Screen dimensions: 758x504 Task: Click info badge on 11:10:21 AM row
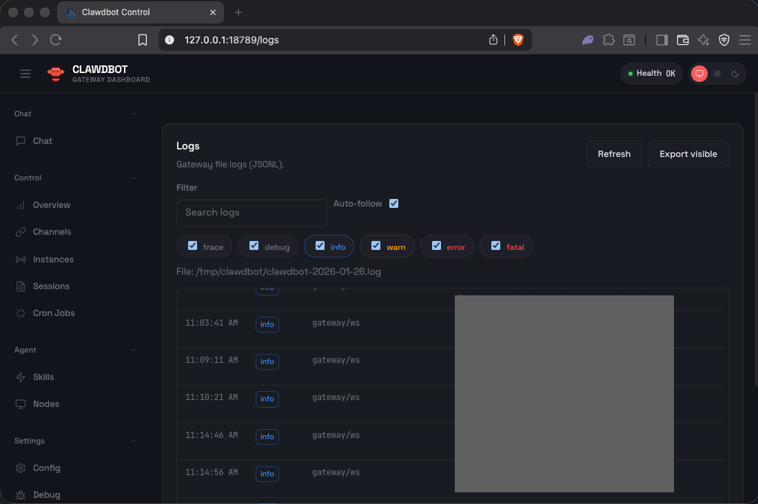click(267, 399)
